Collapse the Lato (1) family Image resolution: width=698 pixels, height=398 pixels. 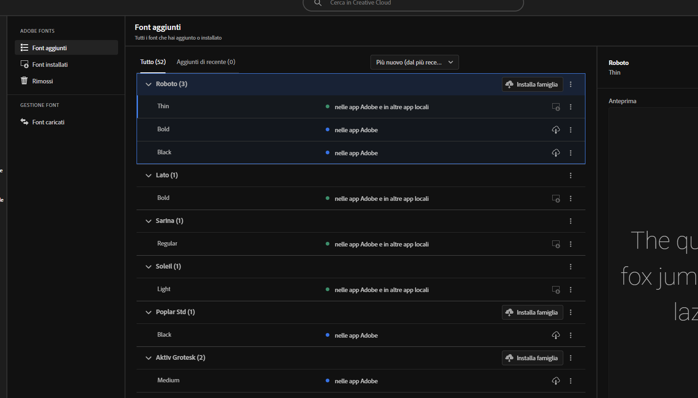(x=149, y=176)
